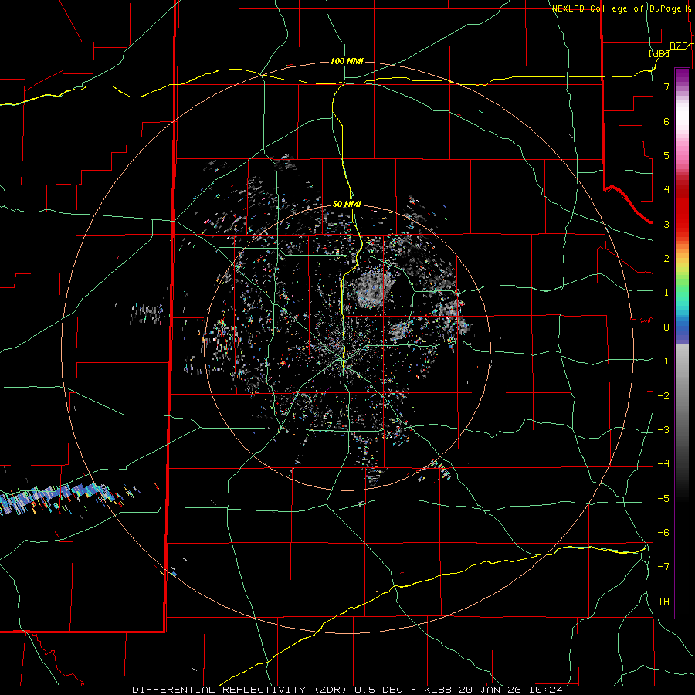Screen dimensions: 695x695
Task: Click the "5" value on the dB scale
Action: click(x=666, y=155)
